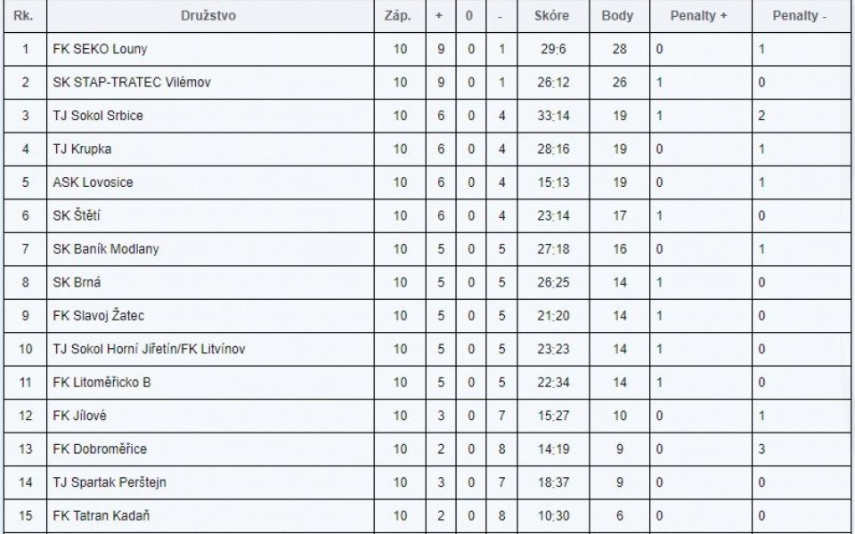This screenshot has height=534, width=855.
Task: Click on FK Tatran Kadaň
Action: coord(101,515)
